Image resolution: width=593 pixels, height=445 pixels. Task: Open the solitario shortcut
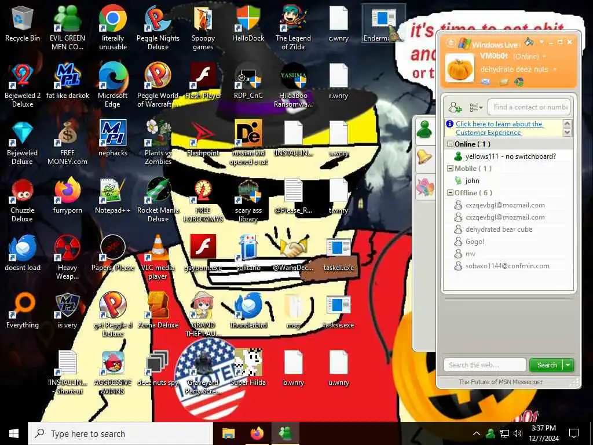coord(248,254)
